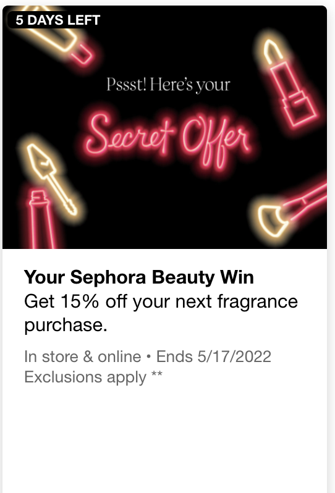Click the double asterisk footnote marker

157,374
